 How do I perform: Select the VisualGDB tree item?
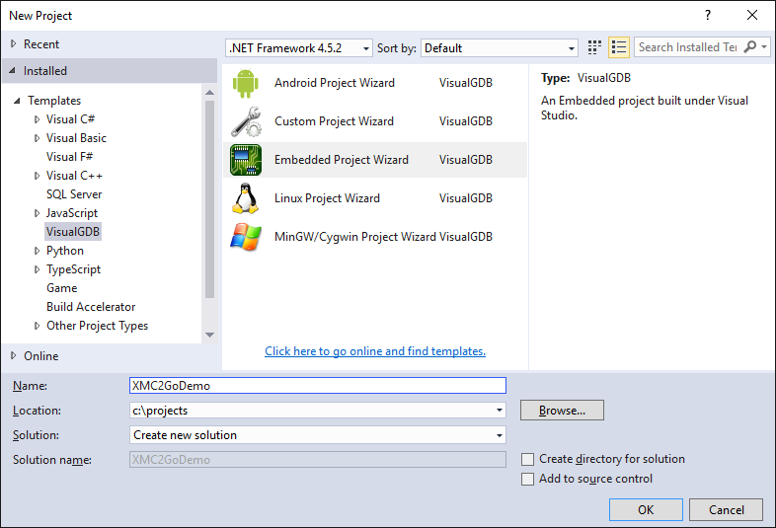73,232
